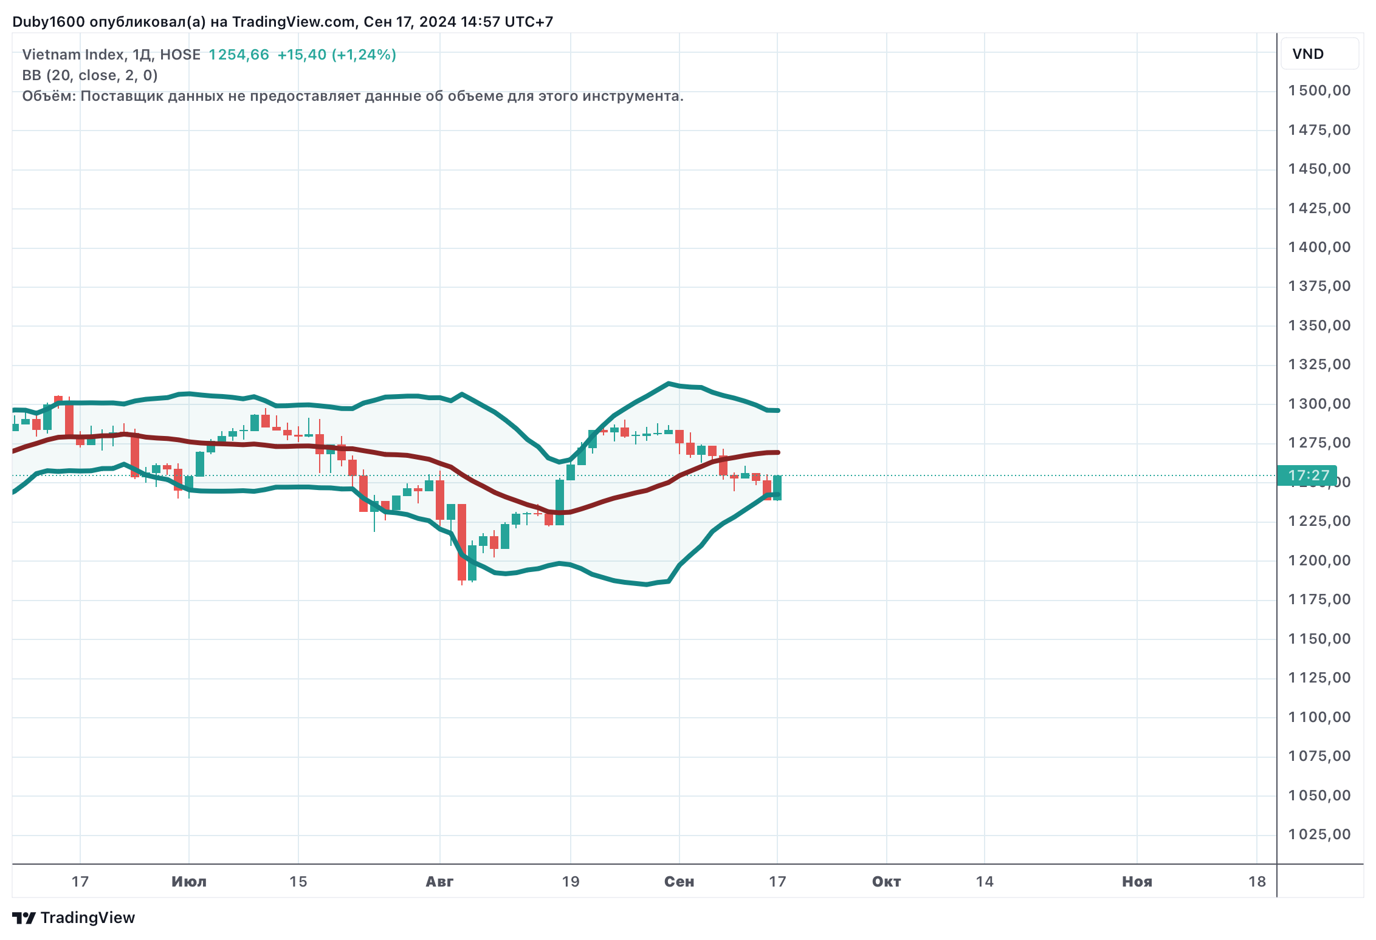
Task: Click the 14 date label on time axis
Action: [985, 882]
